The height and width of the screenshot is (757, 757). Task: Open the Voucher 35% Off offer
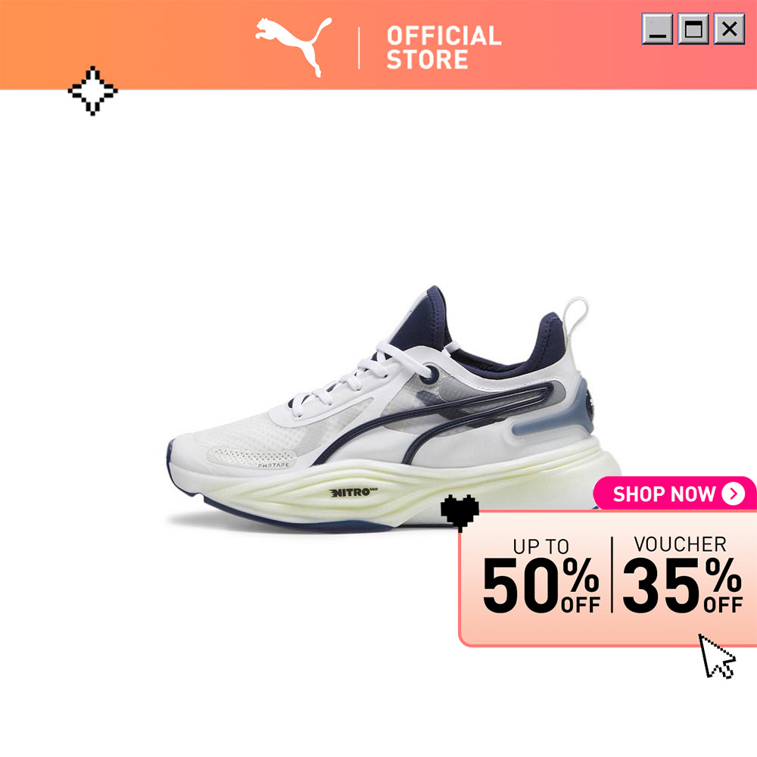pyautogui.click(x=682, y=575)
